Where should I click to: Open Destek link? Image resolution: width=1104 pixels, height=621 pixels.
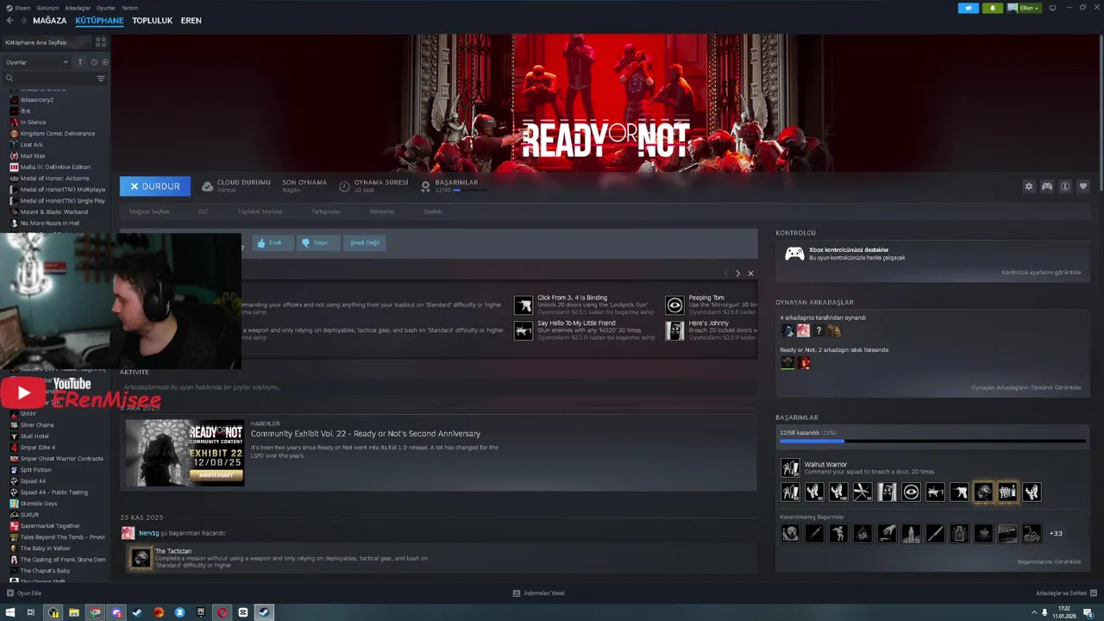432,211
